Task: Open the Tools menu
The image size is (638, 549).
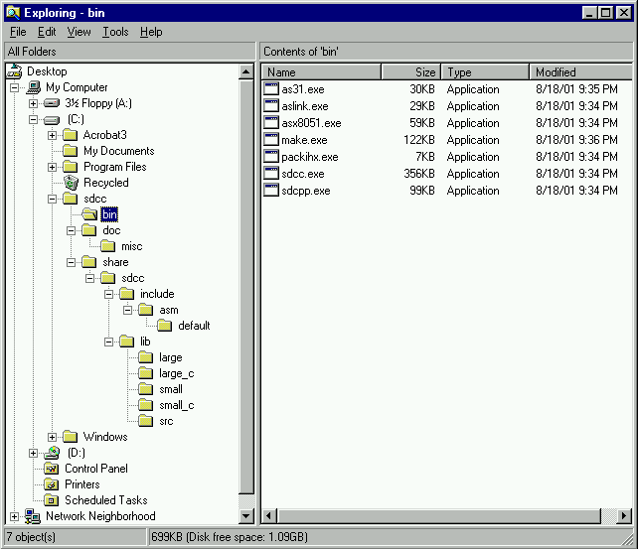Action: pos(115,32)
